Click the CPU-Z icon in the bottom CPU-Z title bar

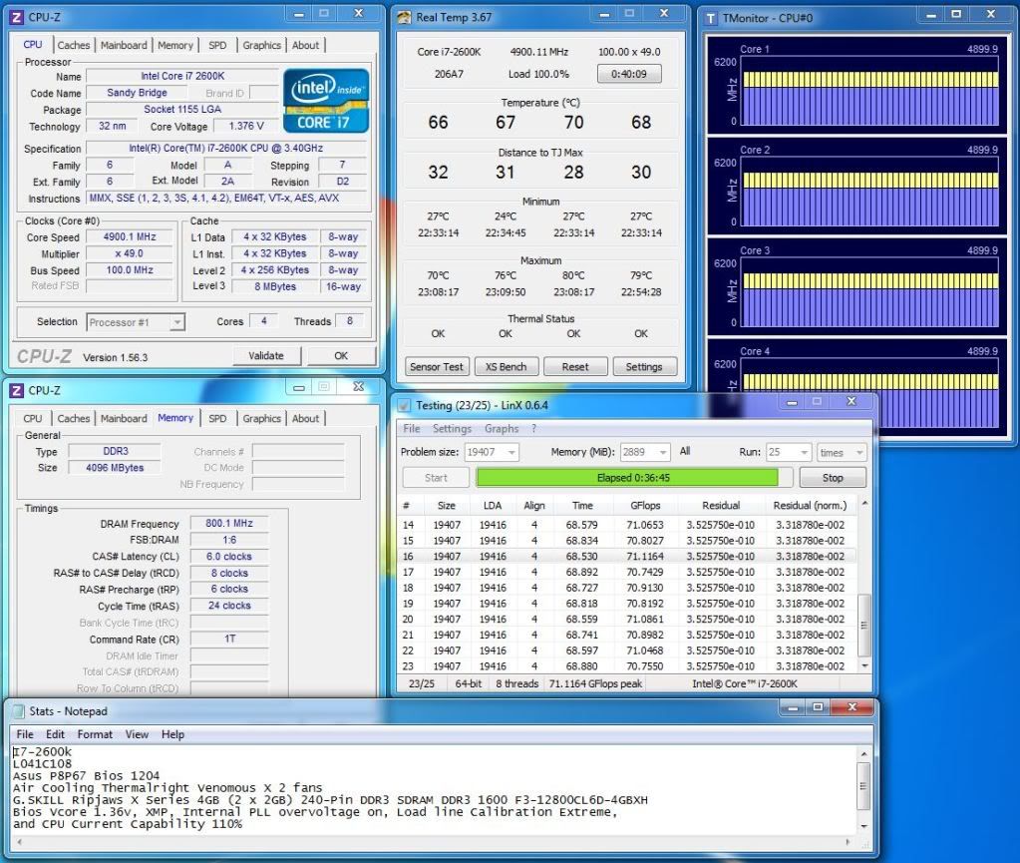coord(17,390)
